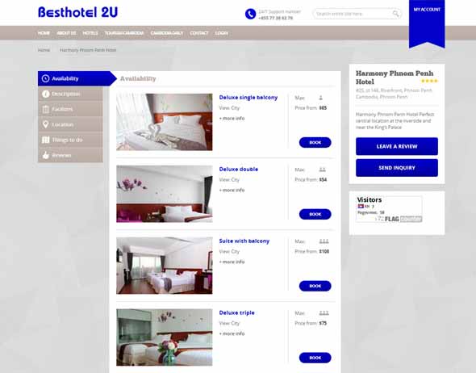
Task: Expand more info for Suite with balcony
Action: click(x=232, y=262)
